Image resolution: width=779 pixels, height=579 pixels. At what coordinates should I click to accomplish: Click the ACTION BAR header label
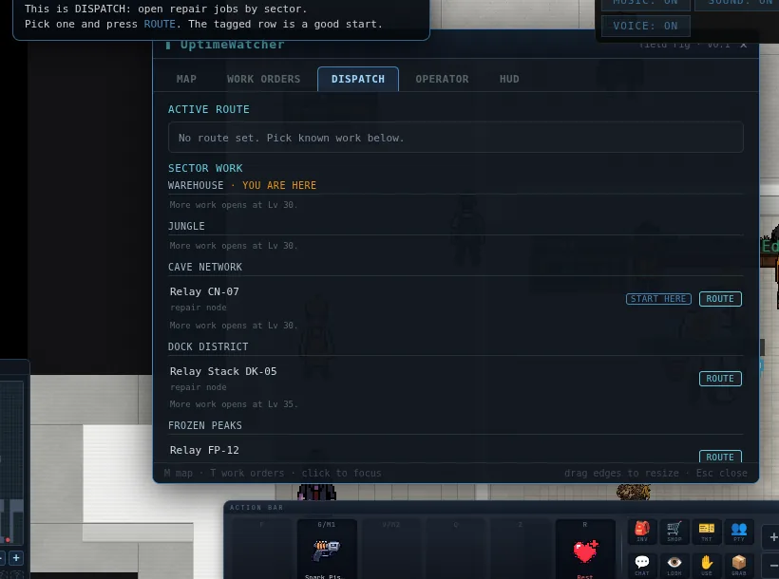256,508
